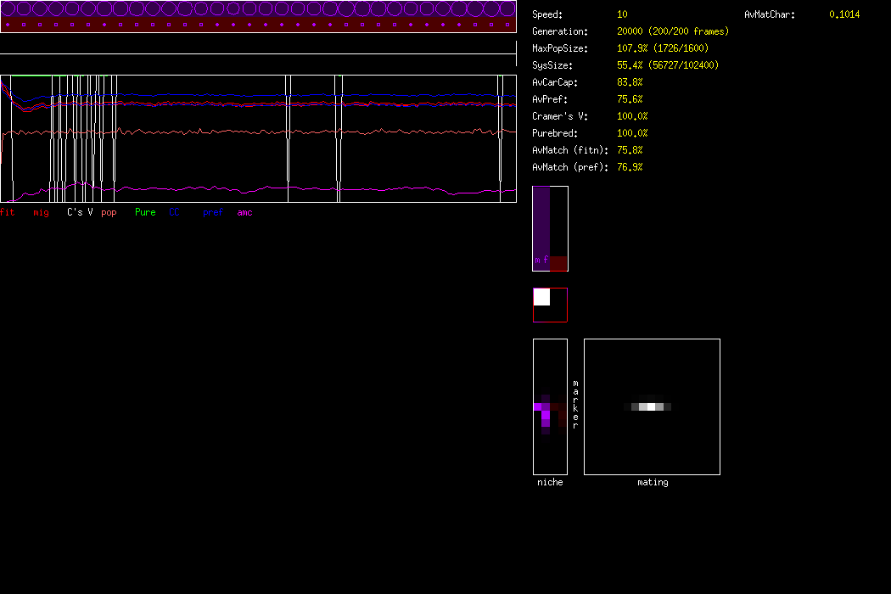
Task: Click the red 'fit' legend label
Action: click(7, 212)
